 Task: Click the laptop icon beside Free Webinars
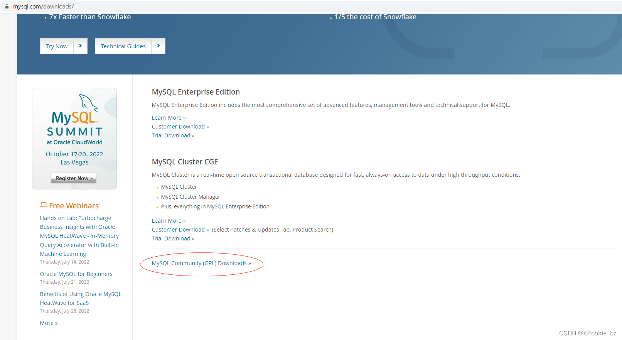point(44,205)
